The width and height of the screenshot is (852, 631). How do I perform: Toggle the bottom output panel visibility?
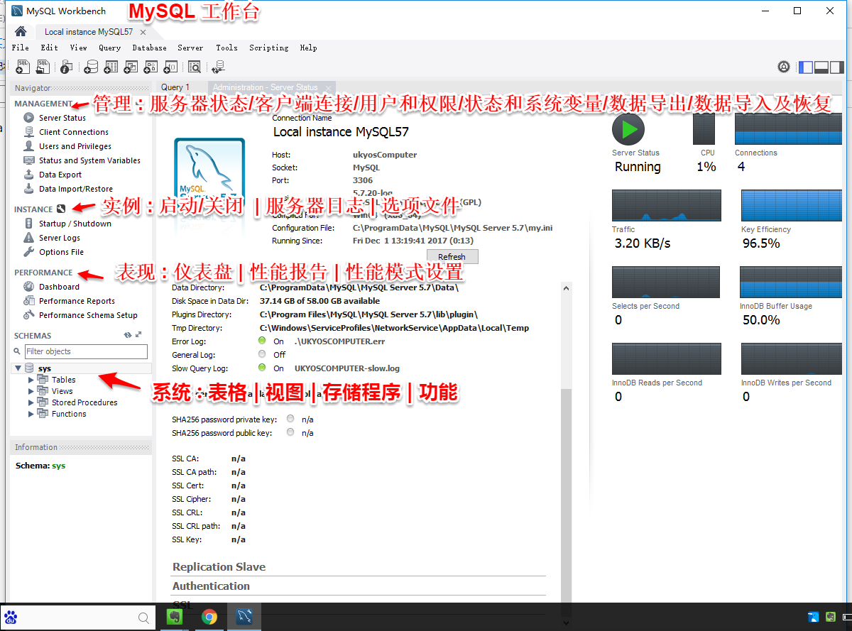click(821, 67)
